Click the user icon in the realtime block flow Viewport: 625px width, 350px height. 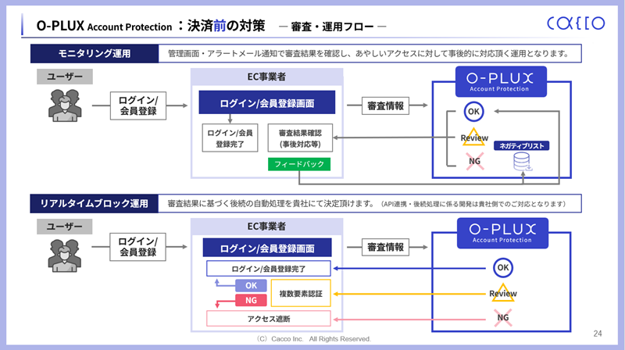coord(64,250)
